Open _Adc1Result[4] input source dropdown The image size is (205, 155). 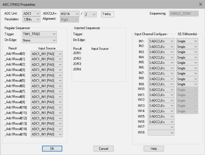coord(47,75)
